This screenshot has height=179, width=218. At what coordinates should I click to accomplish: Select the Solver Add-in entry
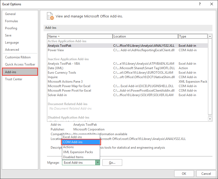click(x=57, y=95)
